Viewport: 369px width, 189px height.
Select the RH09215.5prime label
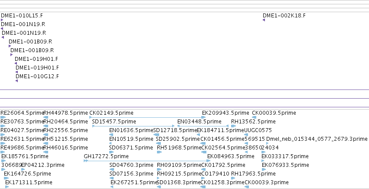(x=179, y=174)
